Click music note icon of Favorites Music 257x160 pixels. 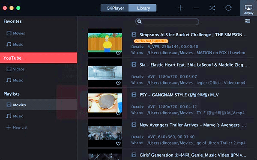pyautogui.click(x=9, y=44)
